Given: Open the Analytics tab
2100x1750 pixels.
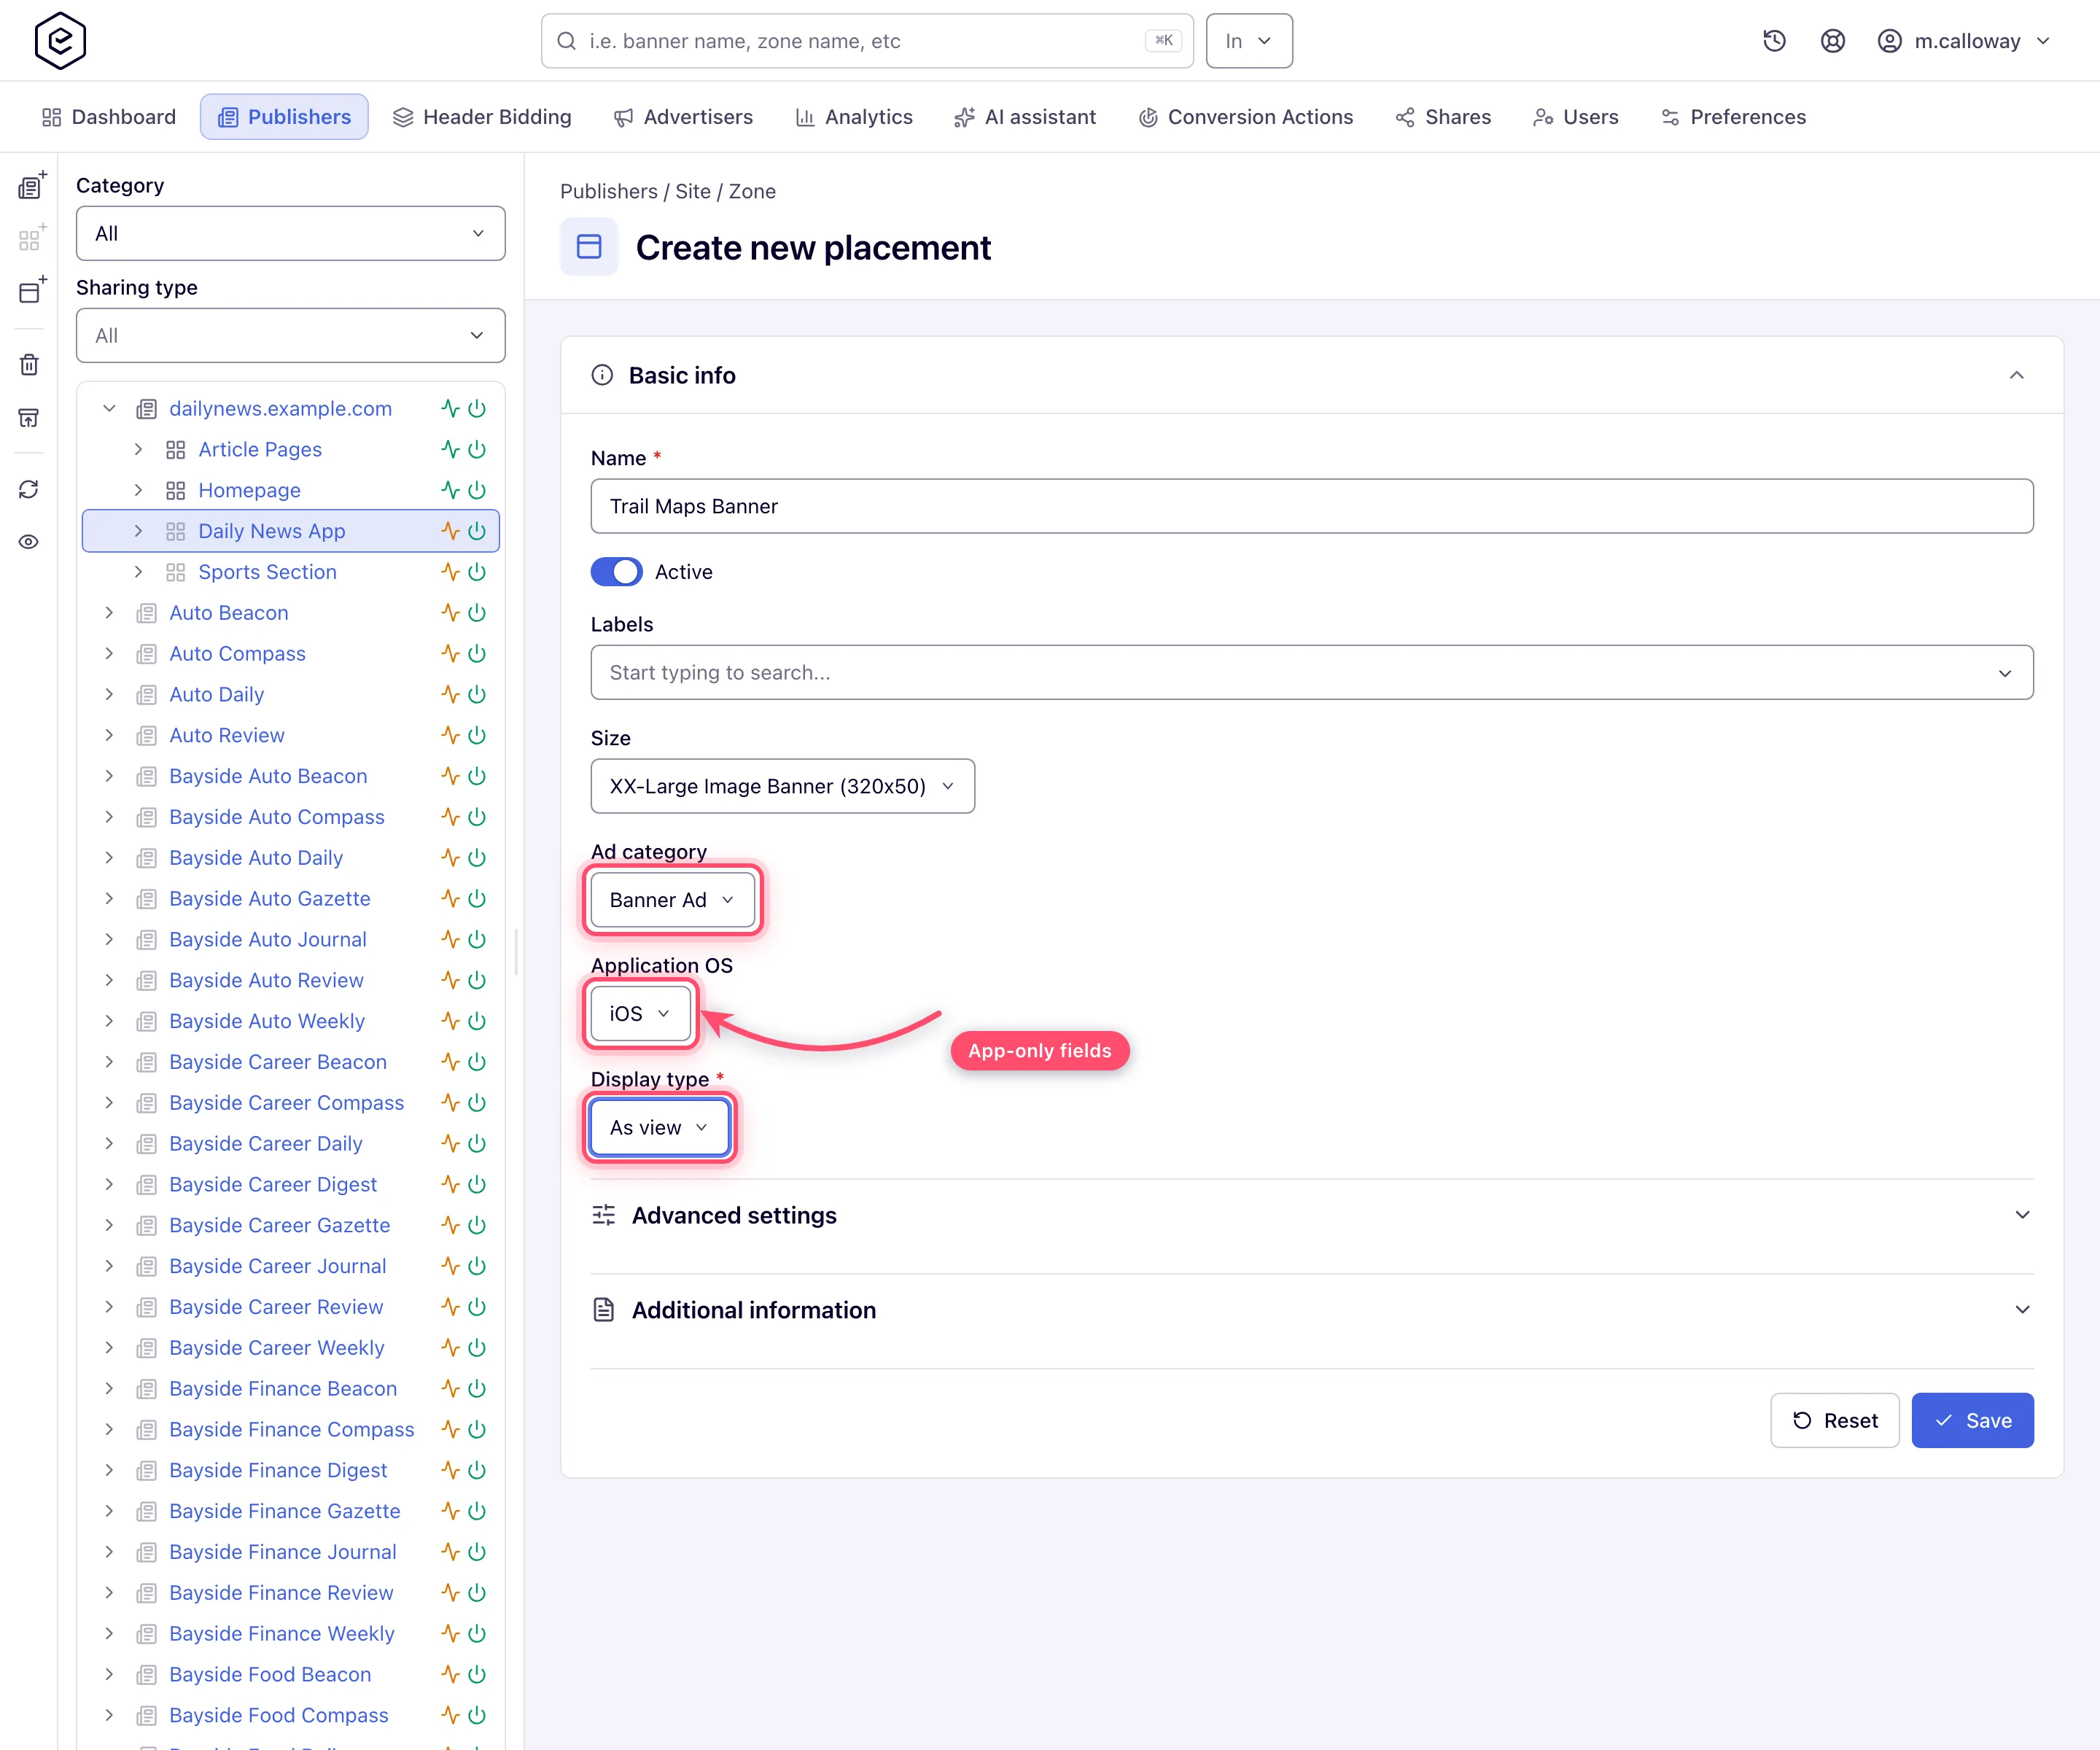Looking at the screenshot, I should pos(854,117).
